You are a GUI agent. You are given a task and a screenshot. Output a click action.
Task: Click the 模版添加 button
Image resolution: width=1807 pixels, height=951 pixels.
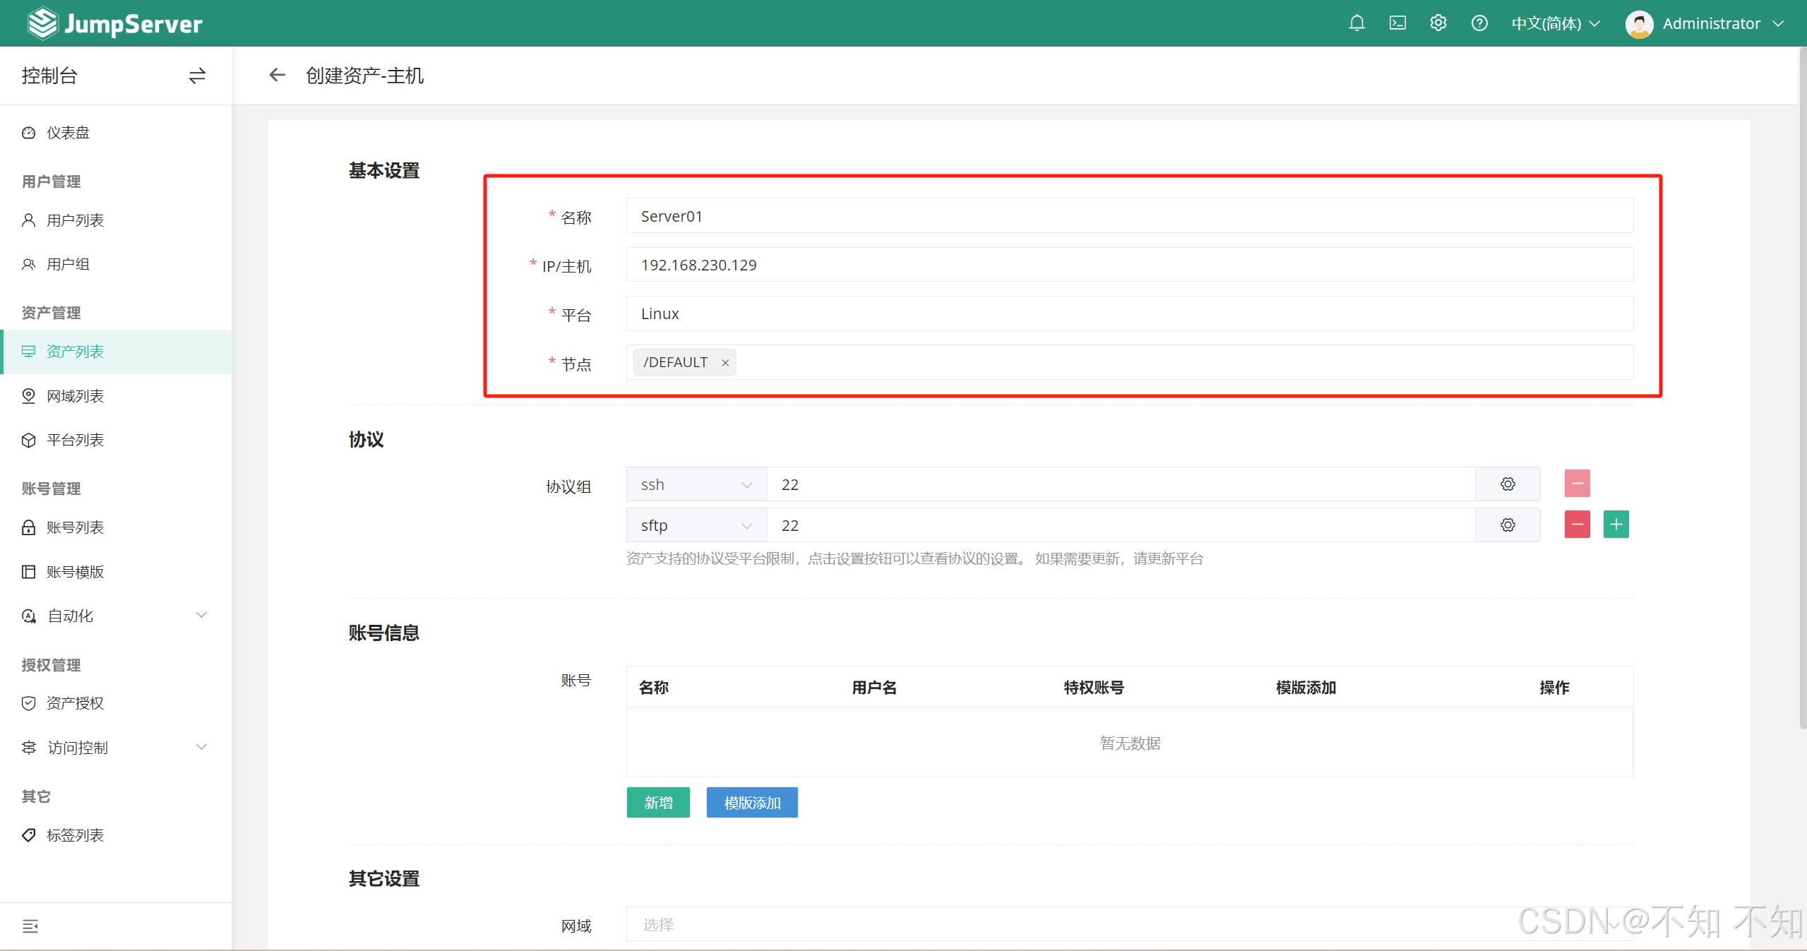[751, 803]
